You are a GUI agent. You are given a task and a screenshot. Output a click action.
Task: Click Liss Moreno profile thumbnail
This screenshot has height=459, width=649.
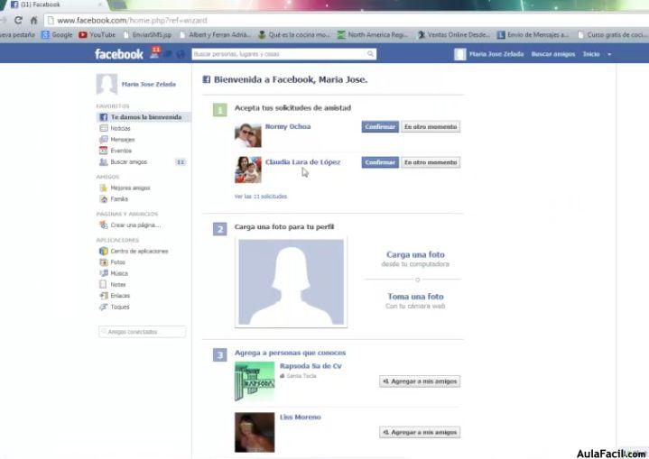[255, 432]
